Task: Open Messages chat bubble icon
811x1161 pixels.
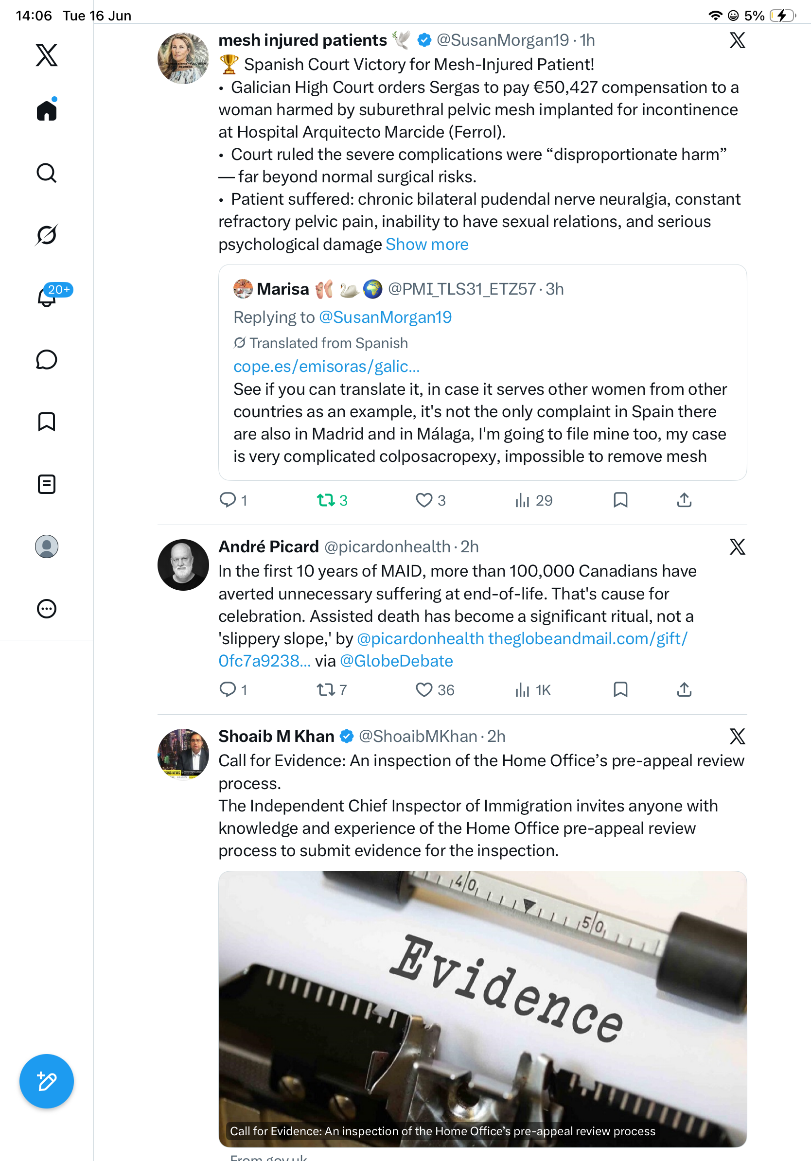Action: [x=47, y=359]
